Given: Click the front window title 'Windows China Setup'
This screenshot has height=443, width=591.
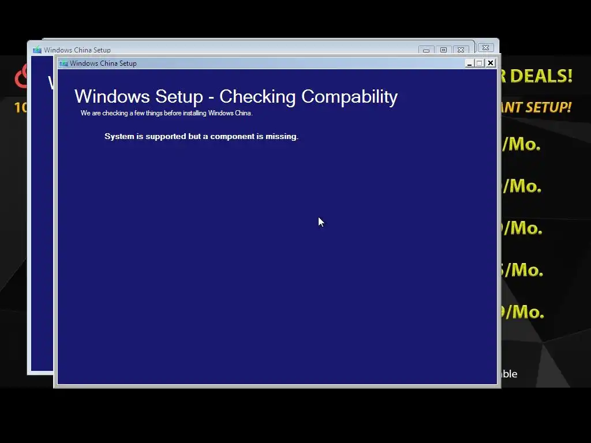Looking at the screenshot, I should (103, 63).
